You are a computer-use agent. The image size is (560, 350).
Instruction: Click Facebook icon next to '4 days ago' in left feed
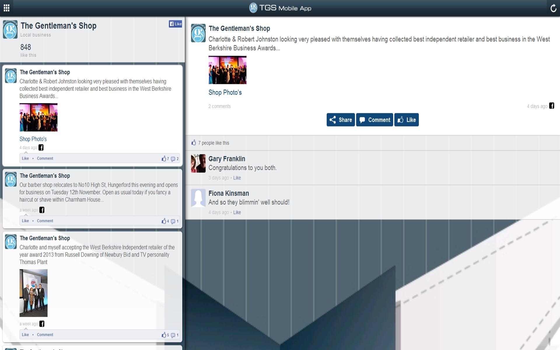(x=41, y=148)
